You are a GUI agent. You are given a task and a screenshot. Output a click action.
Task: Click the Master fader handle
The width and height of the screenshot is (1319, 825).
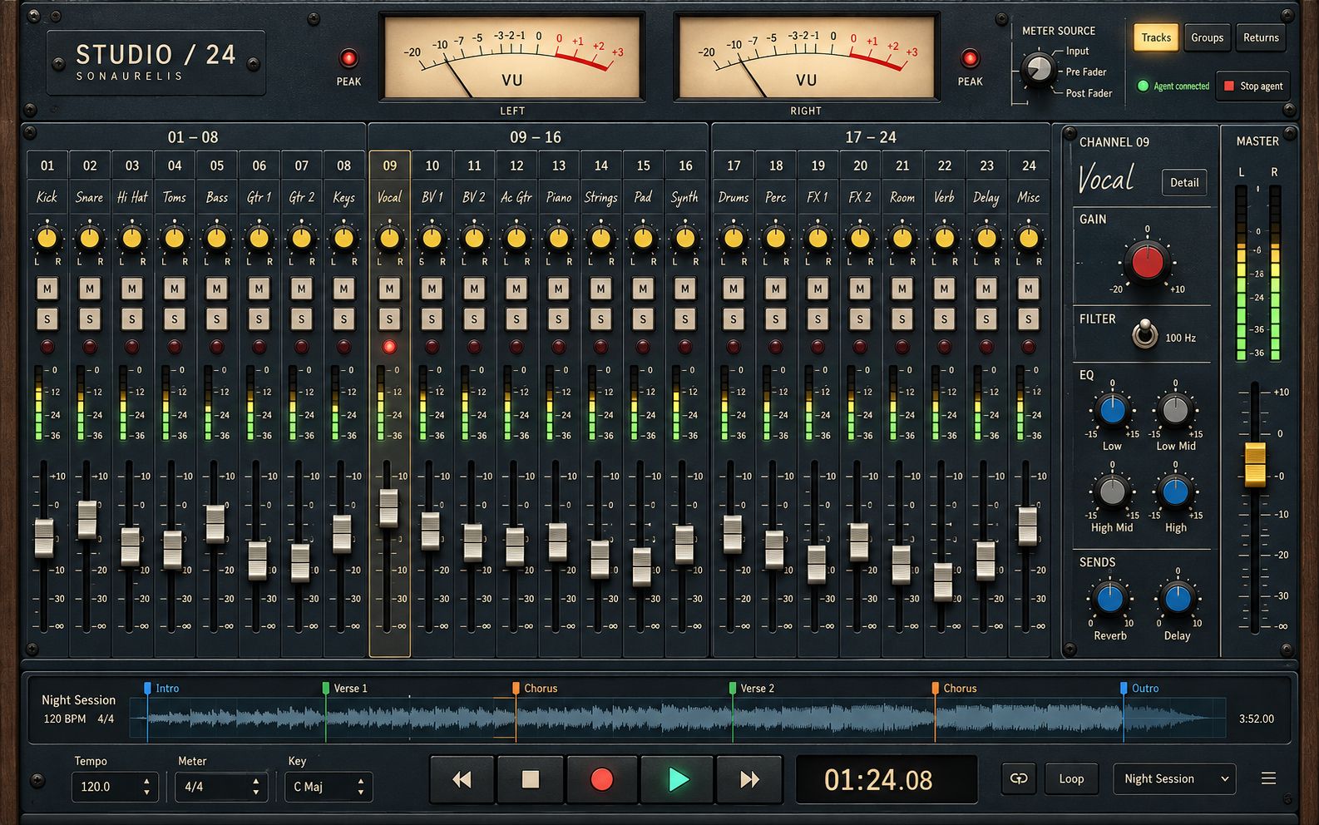pyautogui.click(x=1254, y=465)
